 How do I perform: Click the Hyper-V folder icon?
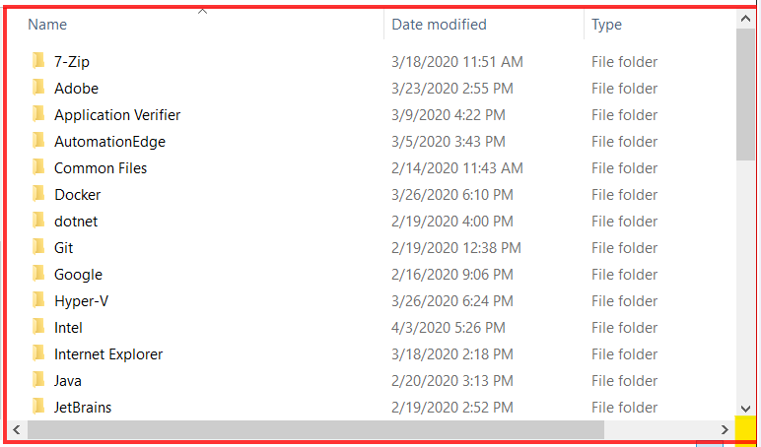[x=38, y=300]
